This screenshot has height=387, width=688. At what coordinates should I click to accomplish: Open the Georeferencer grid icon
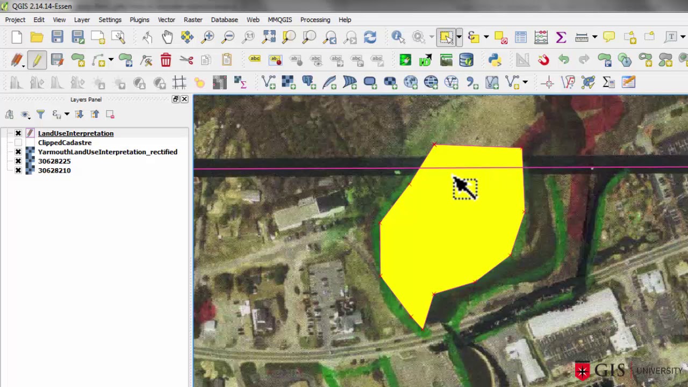point(179,82)
